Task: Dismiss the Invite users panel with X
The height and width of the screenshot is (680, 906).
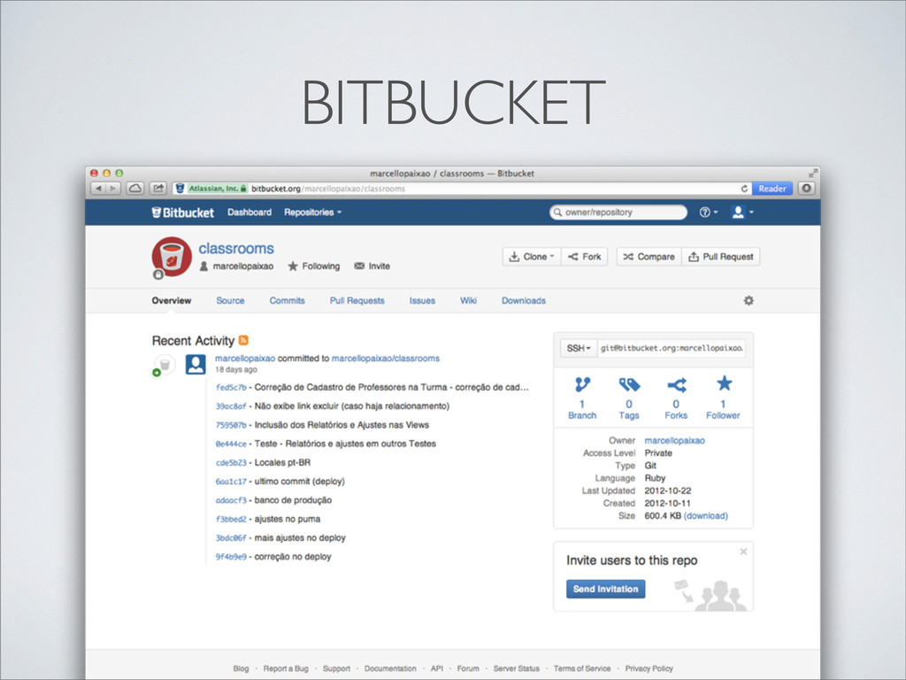Action: 743,552
